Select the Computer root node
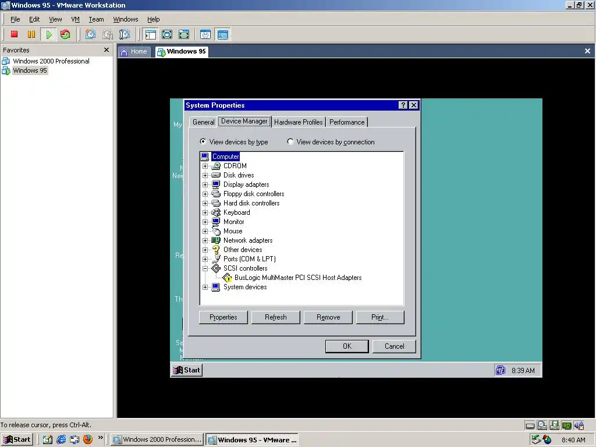 225,157
